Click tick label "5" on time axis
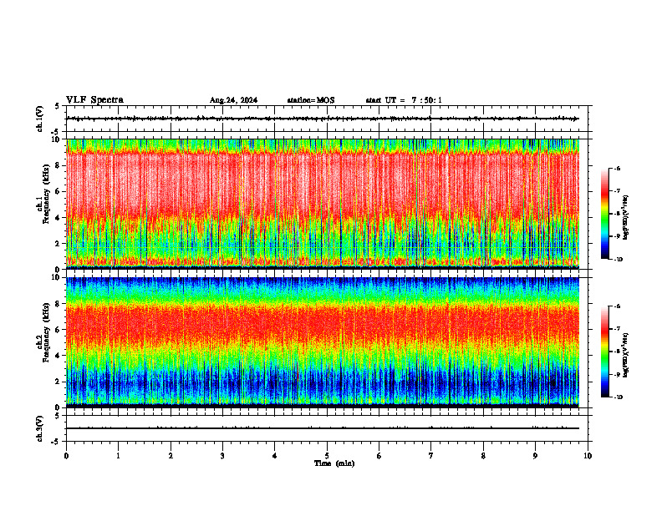Viewport: 662px width, 511px height. click(x=327, y=456)
